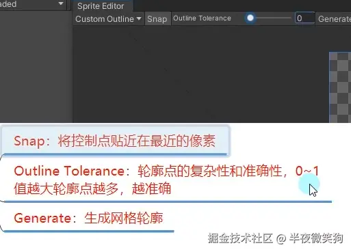Image resolution: width=351 pixels, height=252 pixels.
Task: Click the '值越大轮廓点越多，越准确' line
Action: [x=92, y=188]
